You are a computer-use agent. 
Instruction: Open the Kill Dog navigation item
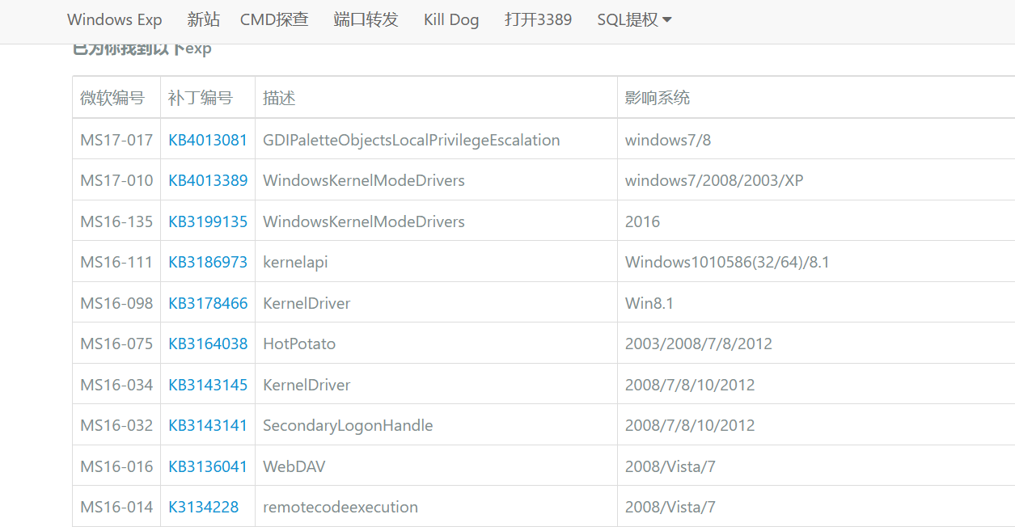point(451,19)
